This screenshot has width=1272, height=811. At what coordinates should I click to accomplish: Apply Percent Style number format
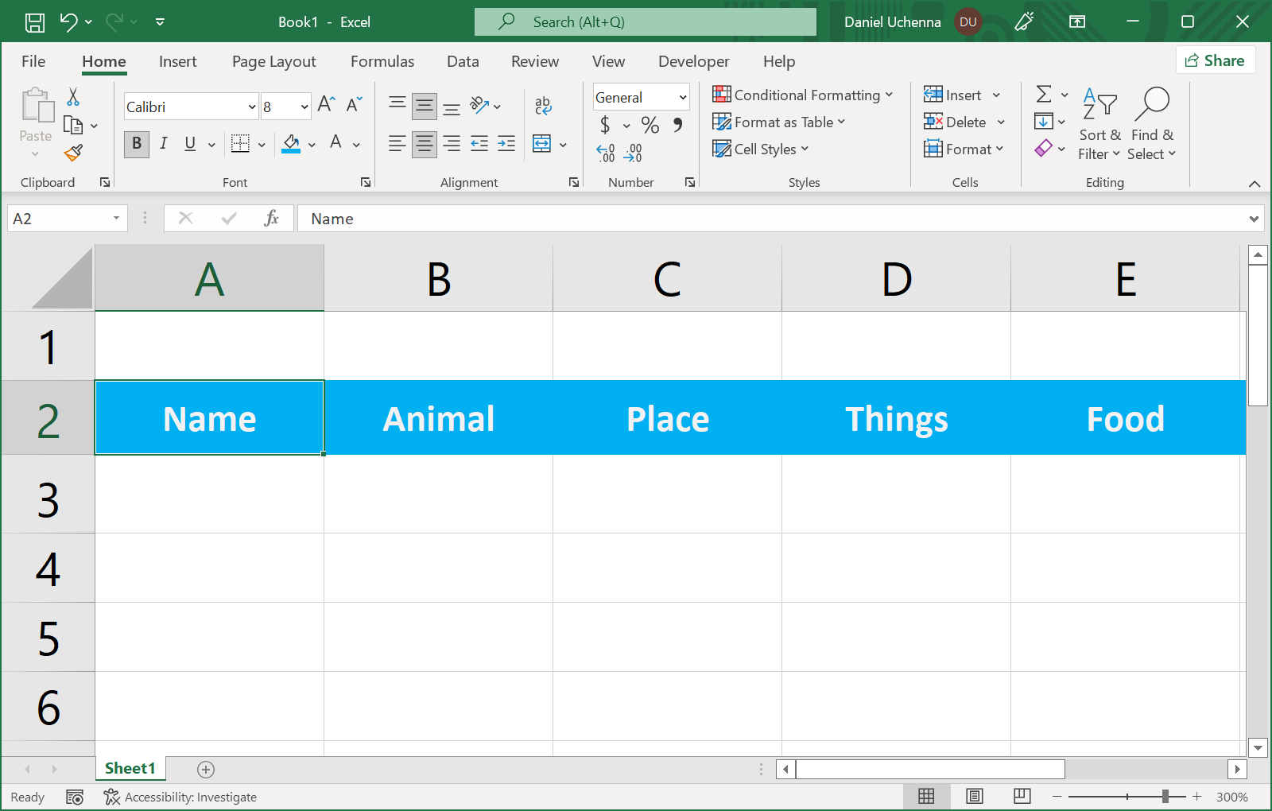[x=650, y=125]
